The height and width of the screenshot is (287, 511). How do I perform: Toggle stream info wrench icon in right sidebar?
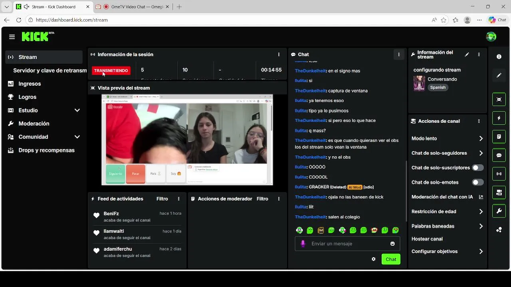pos(499,211)
